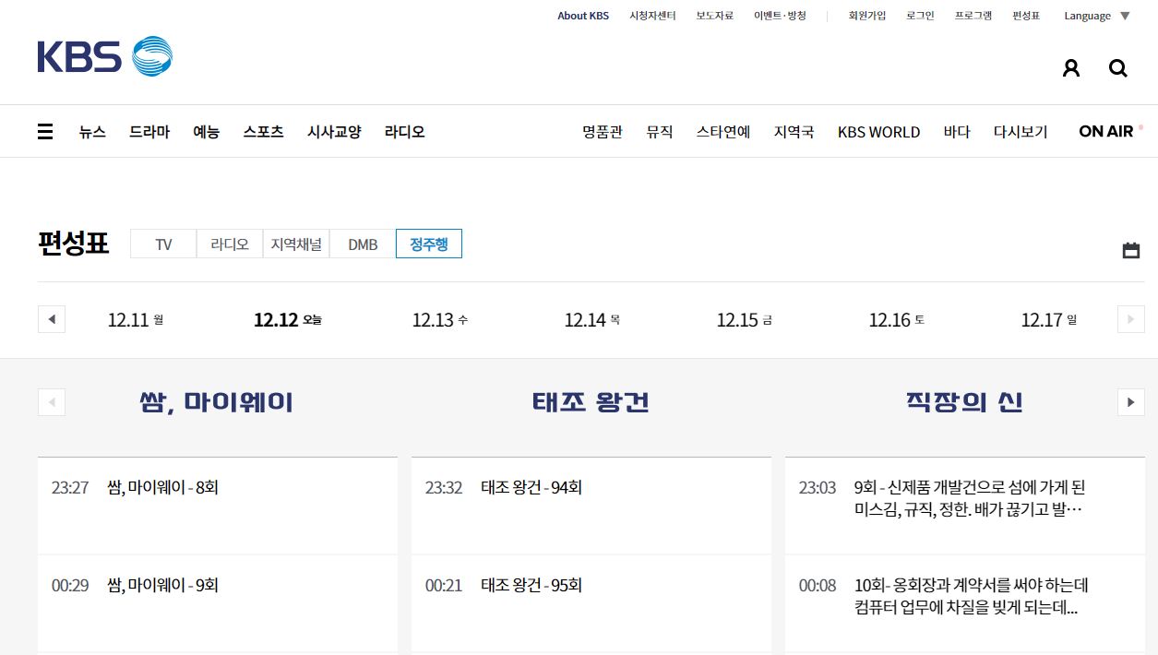The height and width of the screenshot is (655, 1158).
Task: Open 쌈, 마이웨이 - 9회 entry
Action: click(x=163, y=585)
